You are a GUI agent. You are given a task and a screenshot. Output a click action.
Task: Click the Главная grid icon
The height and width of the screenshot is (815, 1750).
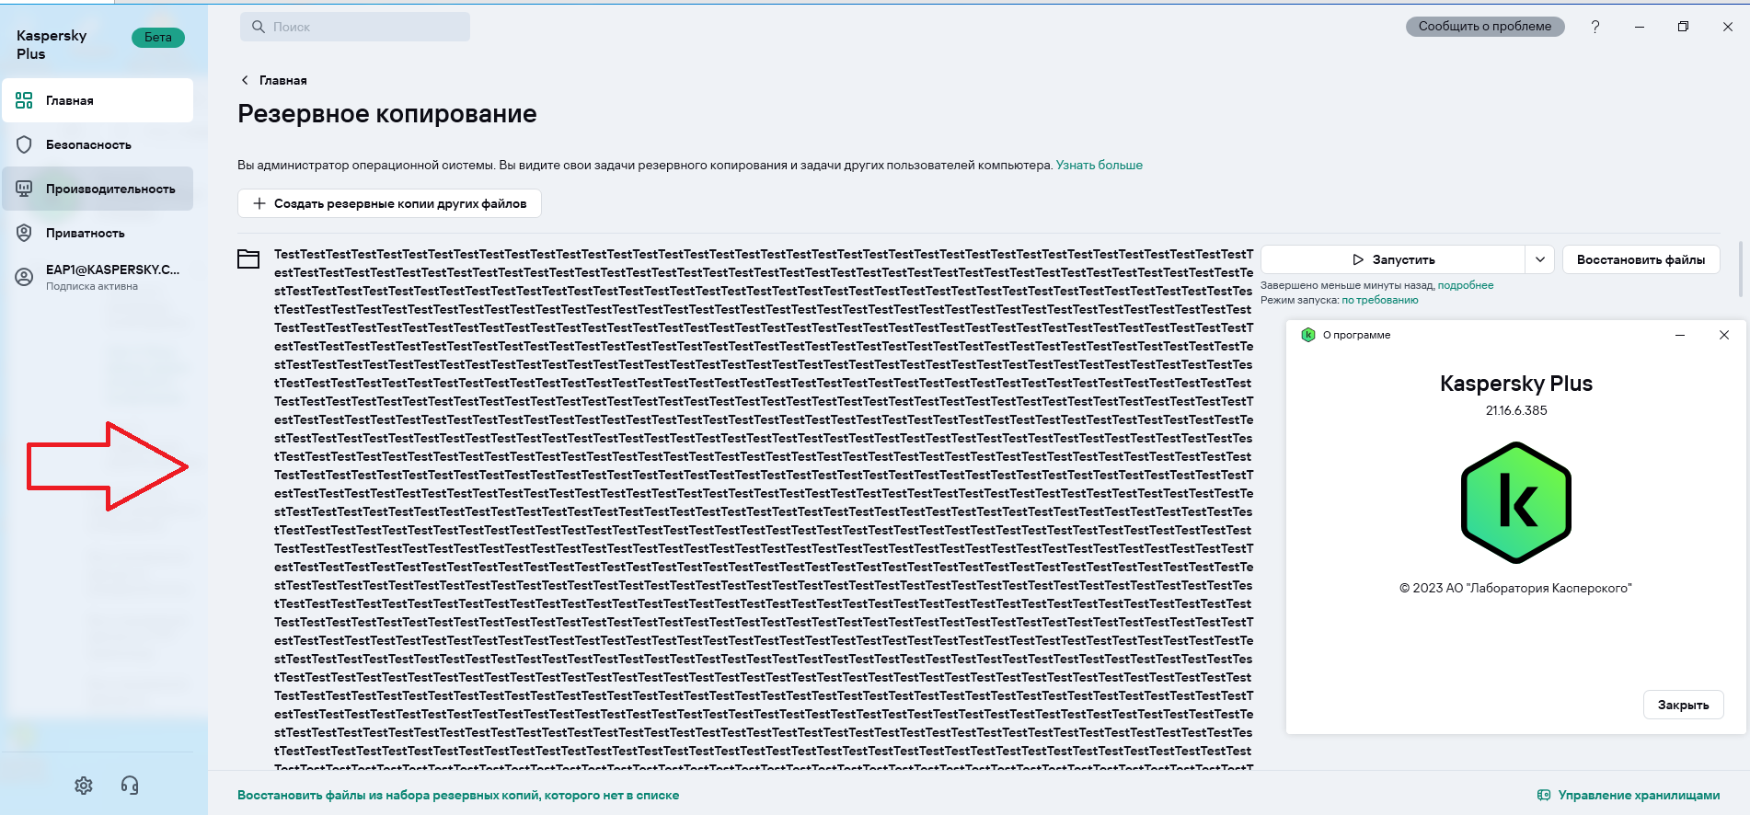(x=24, y=100)
